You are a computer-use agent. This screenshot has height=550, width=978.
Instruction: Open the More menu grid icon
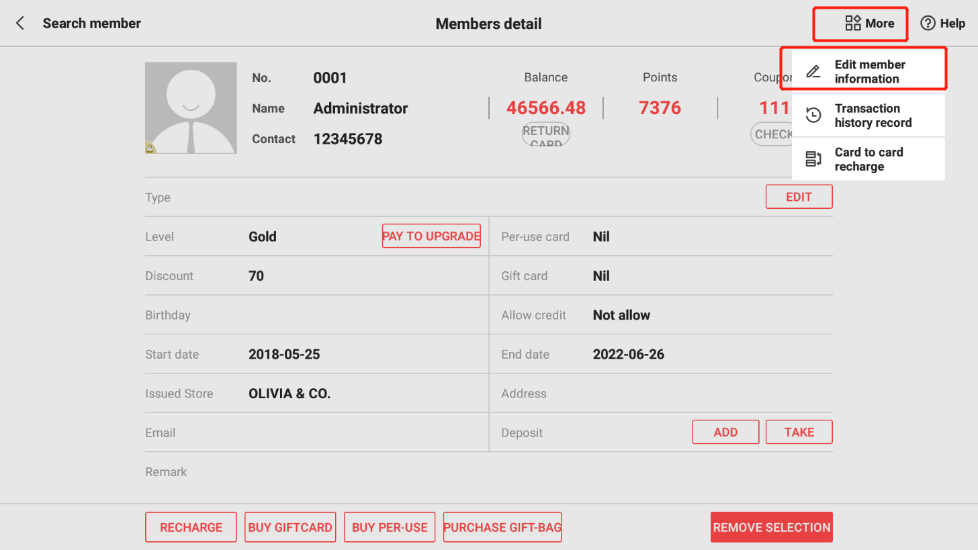(853, 24)
